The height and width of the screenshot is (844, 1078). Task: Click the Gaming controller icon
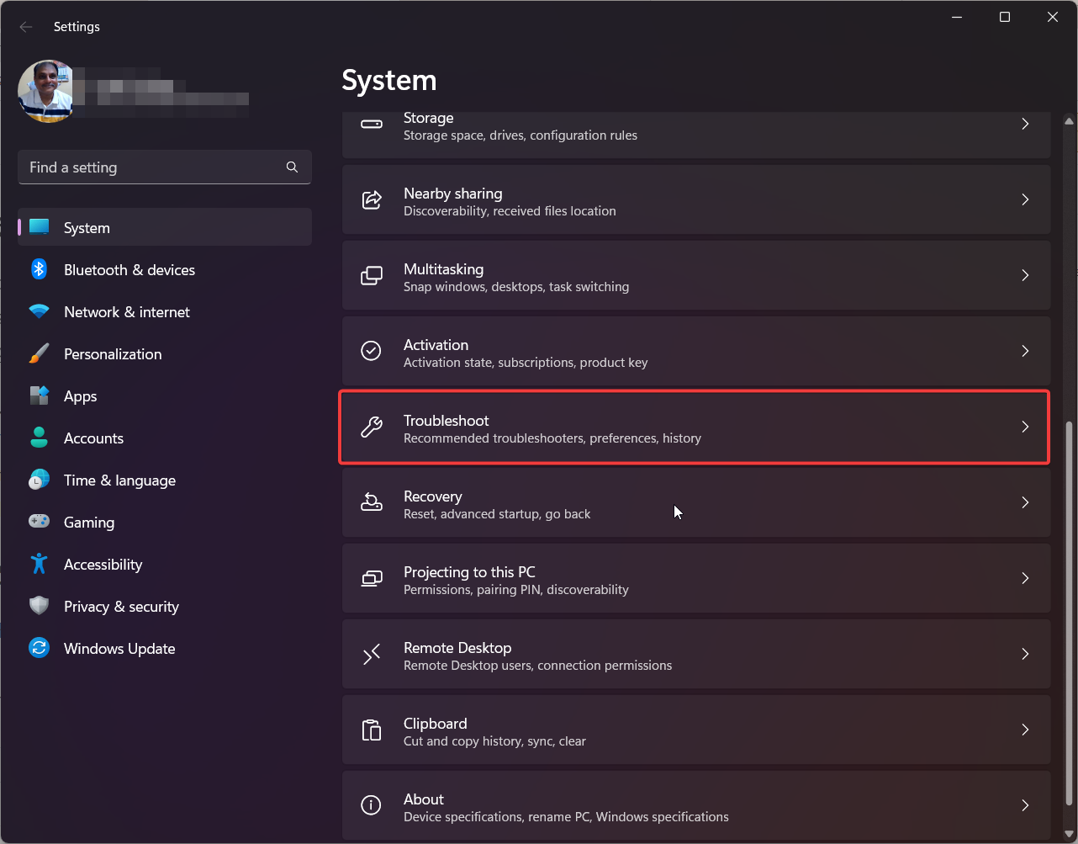pyautogui.click(x=40, y=522)
